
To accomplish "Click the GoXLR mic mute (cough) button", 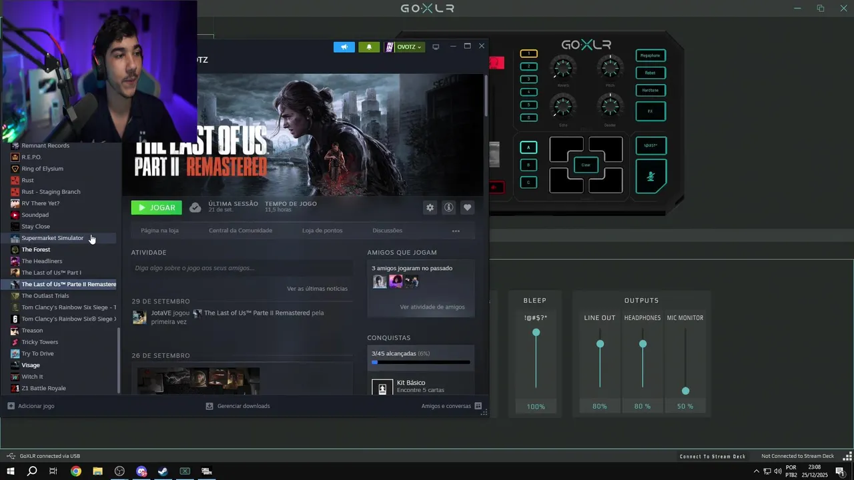I will [651, 177].
